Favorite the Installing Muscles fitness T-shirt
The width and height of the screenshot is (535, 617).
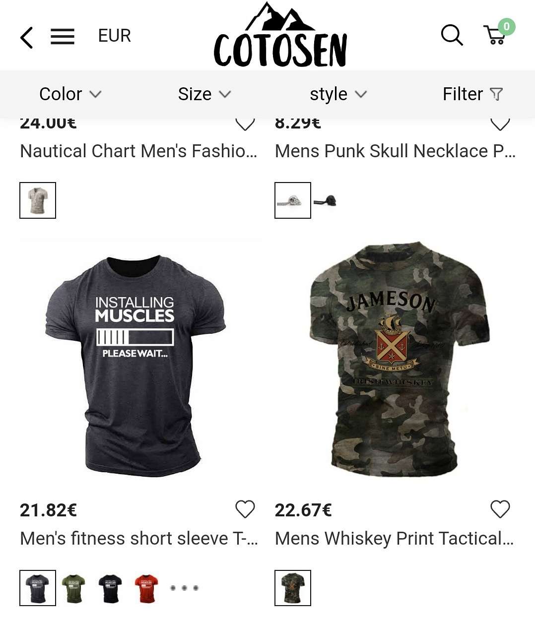click(245, 509)
